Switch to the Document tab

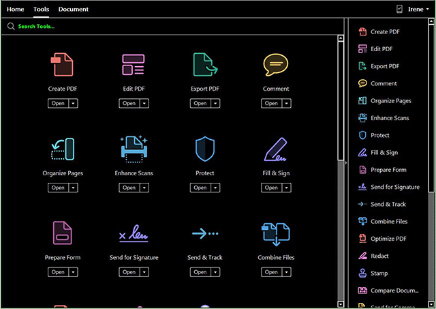(73, 10)
